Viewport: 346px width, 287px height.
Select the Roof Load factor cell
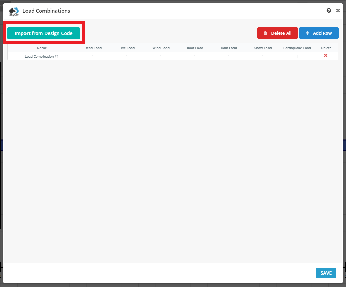click(195, 56)
